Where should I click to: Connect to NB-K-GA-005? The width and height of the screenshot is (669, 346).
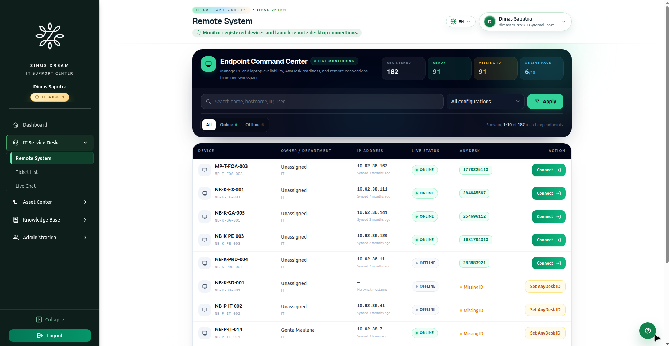[549, 217]
